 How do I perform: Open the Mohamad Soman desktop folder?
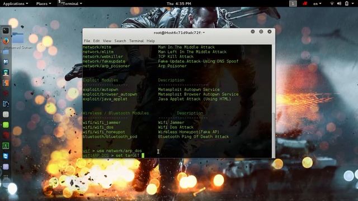18,41
